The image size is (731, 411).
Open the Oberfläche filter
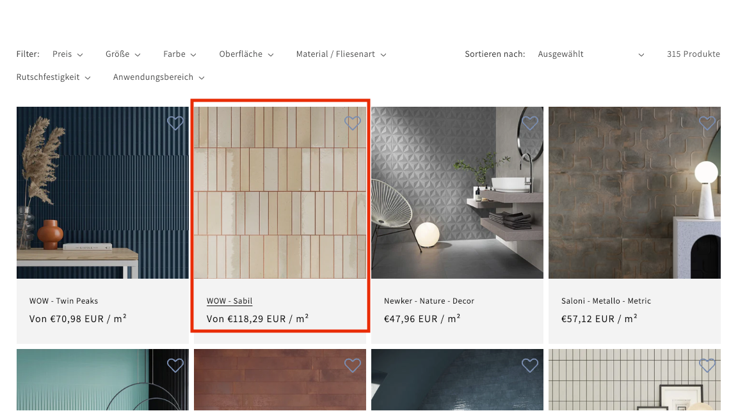point(246,54)
